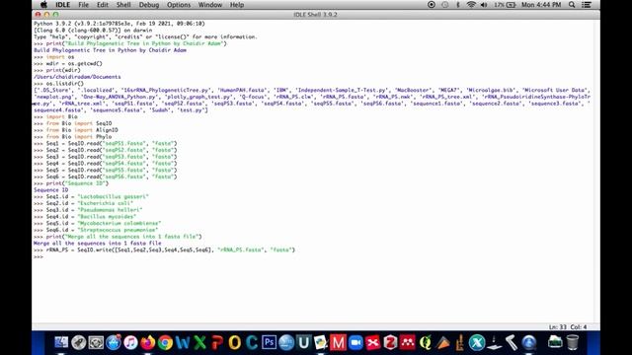The height and width of the screenshot is (355, 632).
Task: Open the Edit menu
Action: pyautogui.click(x=103, y=5)
